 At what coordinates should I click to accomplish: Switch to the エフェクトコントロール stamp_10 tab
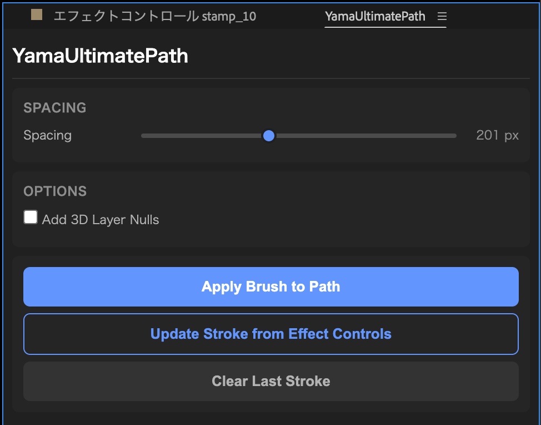(156, 16)
